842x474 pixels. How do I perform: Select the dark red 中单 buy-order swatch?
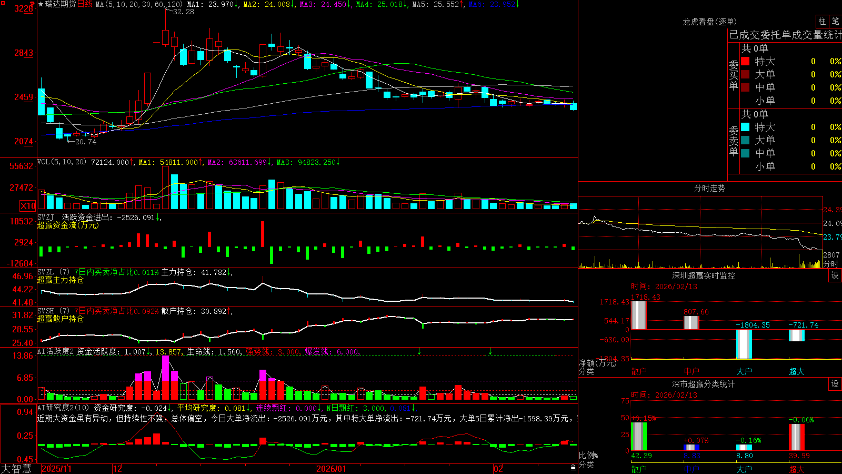tap(745, 87)
